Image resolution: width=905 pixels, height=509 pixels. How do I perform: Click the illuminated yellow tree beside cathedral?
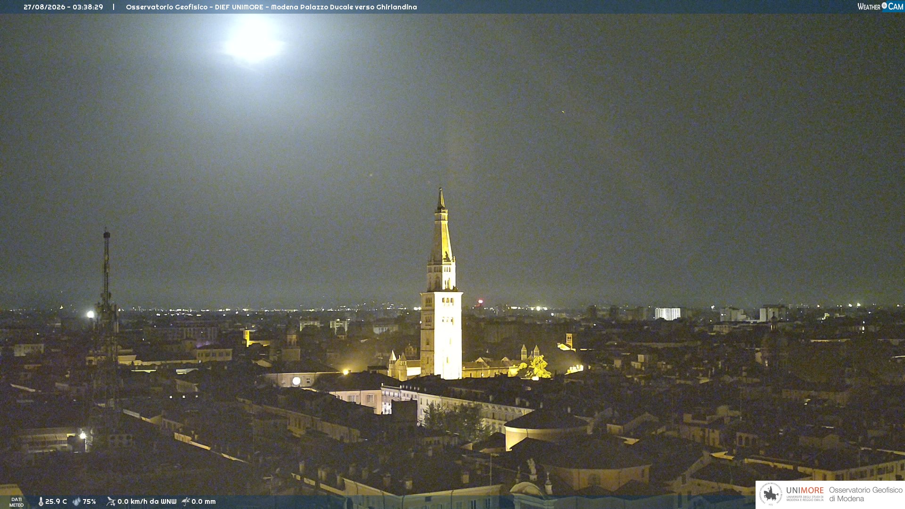[536, 368]
